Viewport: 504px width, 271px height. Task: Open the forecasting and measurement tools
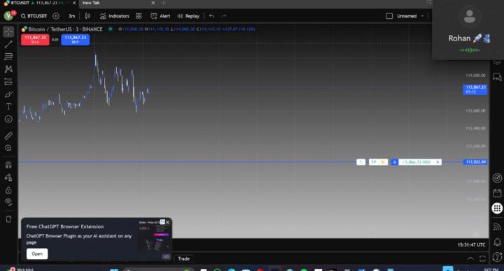point(8,82)
